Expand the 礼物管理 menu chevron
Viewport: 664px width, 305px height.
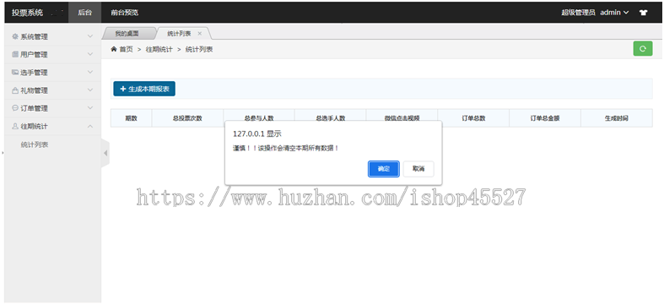pyautogui.click(x=90, y=90)
